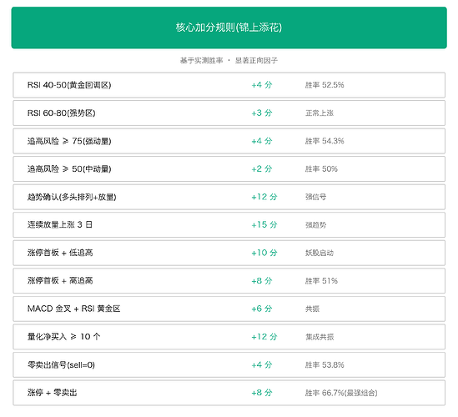Click the 胜率 52.5% note
Screen dimensions: 458x417
(x=325, y=85)
